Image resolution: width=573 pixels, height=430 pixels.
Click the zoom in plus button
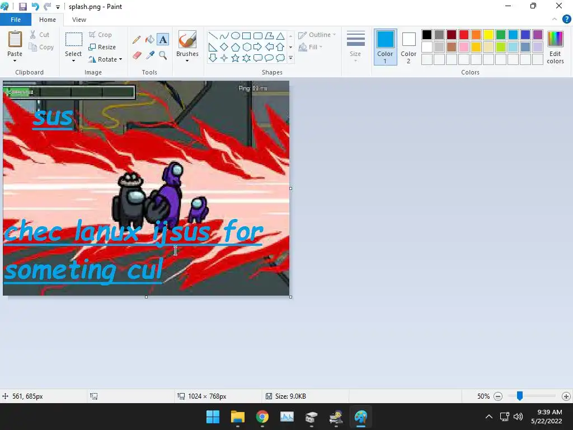(566, 396)
